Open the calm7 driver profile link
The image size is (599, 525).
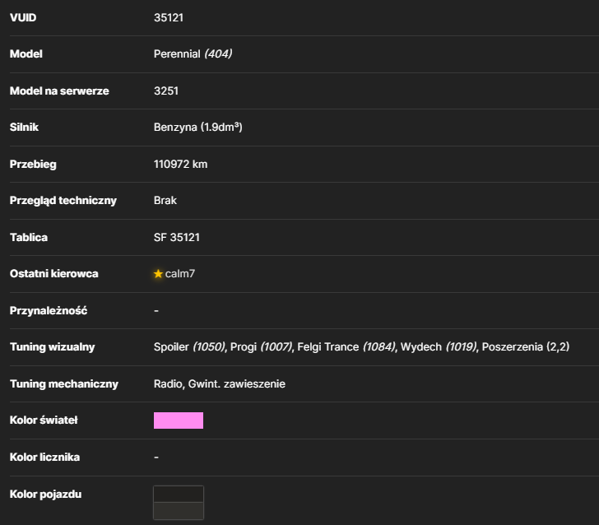pos(180,273)
